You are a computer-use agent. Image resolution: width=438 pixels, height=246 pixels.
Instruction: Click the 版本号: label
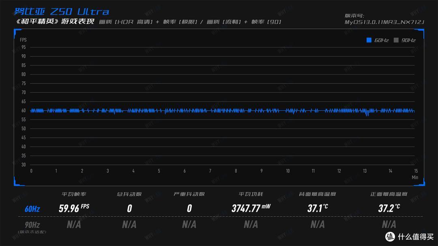354,16
